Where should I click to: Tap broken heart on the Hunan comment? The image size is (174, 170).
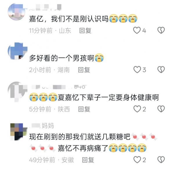[161, 70]
